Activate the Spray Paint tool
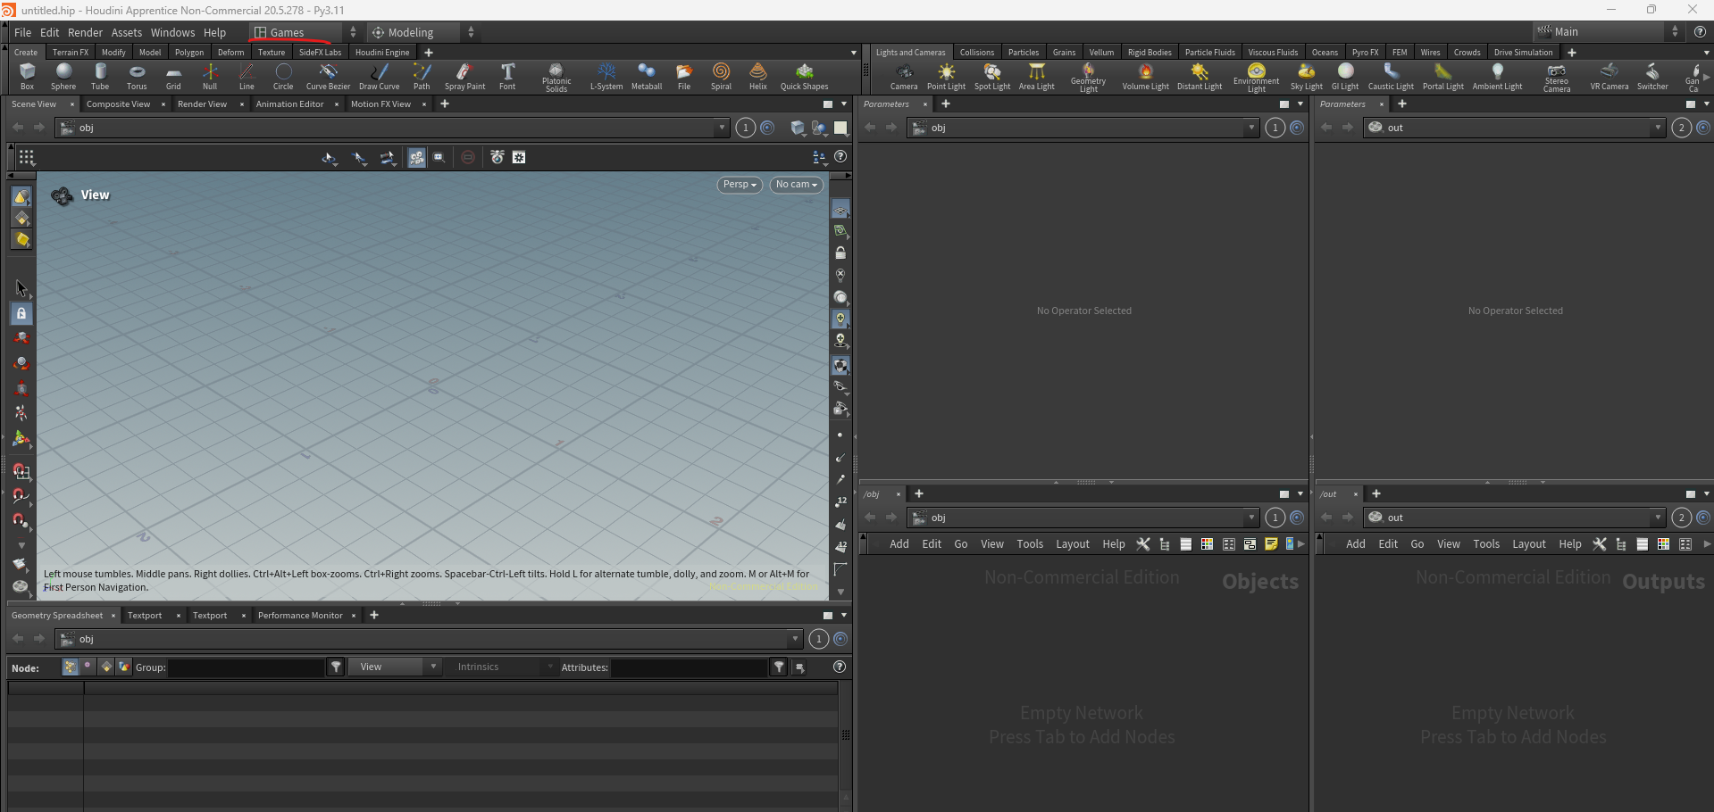The width and height of the screenshot is (1714, 812). [x=464, y=77]
